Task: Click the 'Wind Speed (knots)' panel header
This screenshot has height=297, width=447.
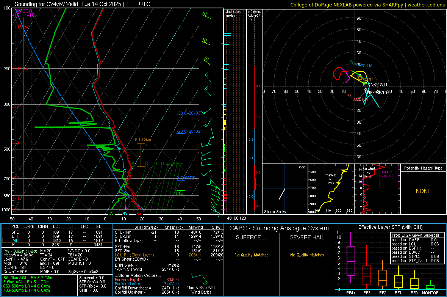Action: pyautogui.click(x=233, y=13)
